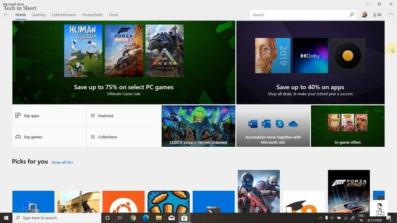
Task: Click Microsoft Store taskbar icon
Action: [184, 218]
